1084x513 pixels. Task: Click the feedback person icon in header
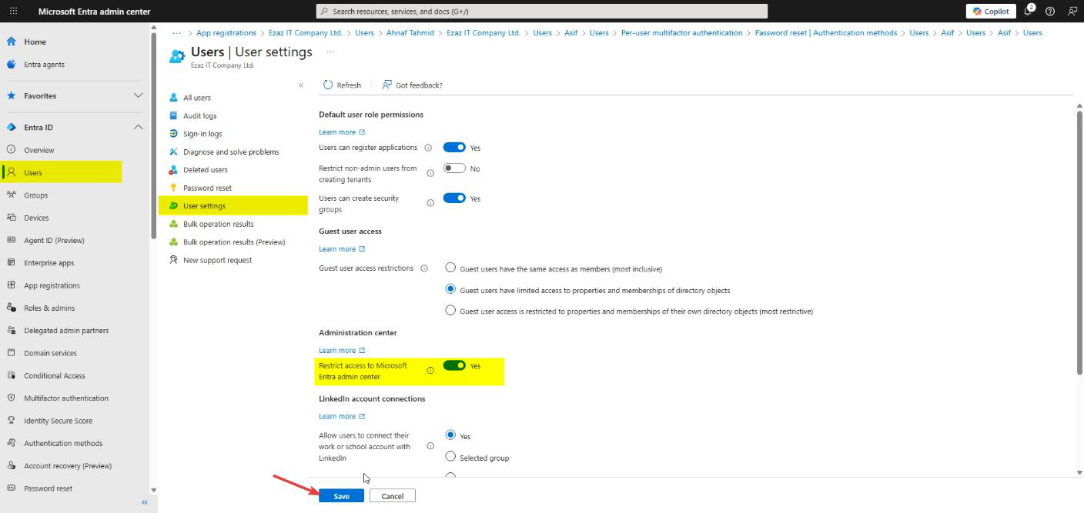point(1072,12)
